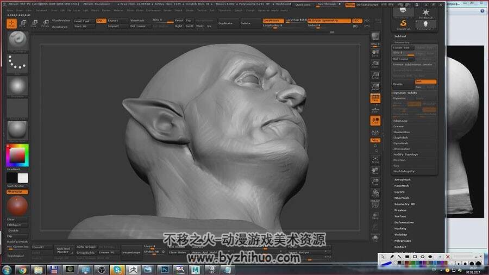Expand the Modify Topology section
This screenshot has width=489, height=275.
pos(406,154)
